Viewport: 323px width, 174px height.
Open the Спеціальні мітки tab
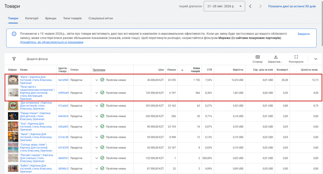101,18
